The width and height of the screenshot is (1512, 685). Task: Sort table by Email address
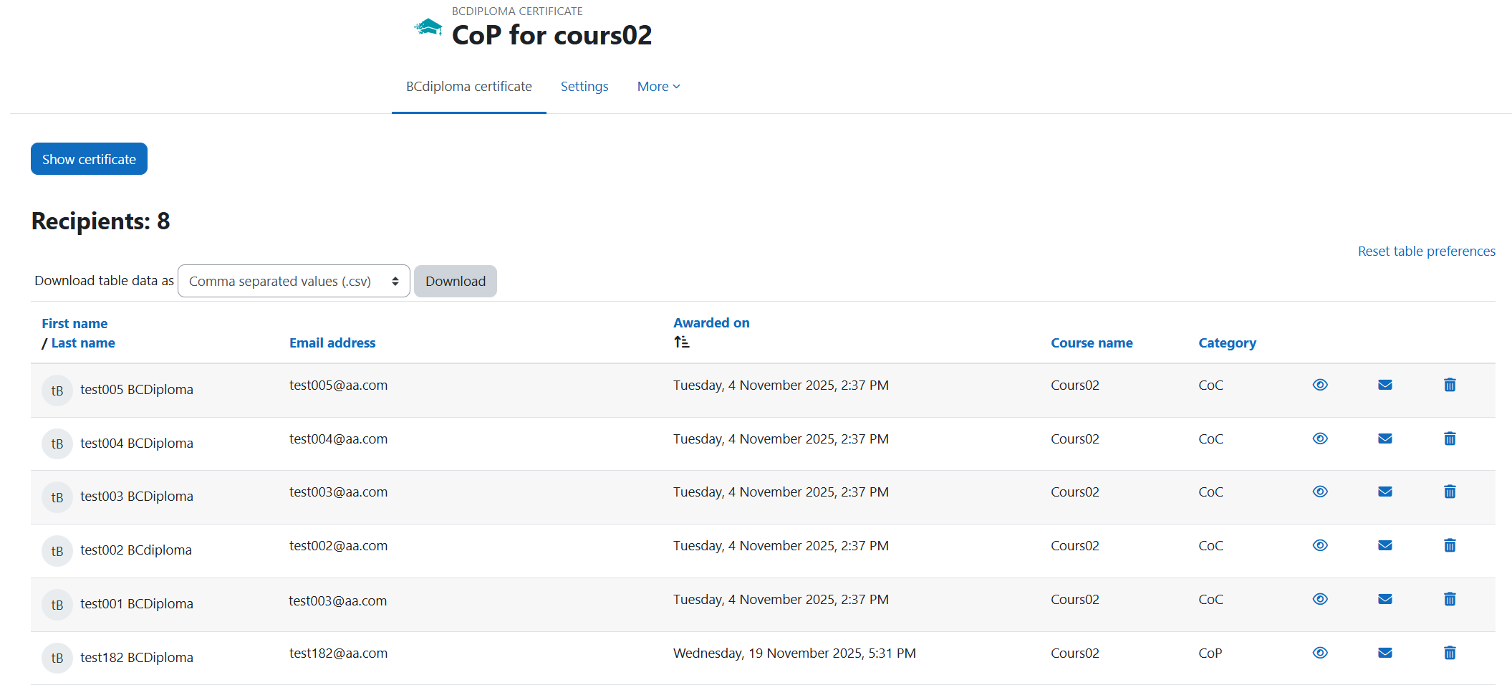pyautogui.click(x=332, y=342)
